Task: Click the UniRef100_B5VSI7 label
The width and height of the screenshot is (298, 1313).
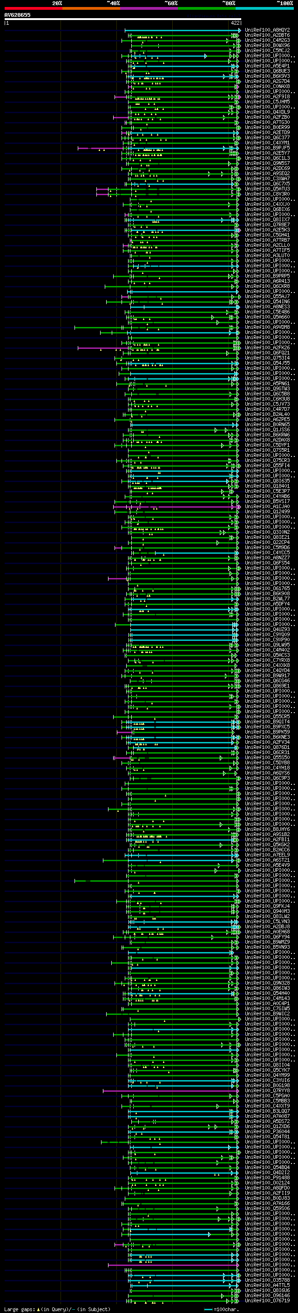Action: [267, 501]
